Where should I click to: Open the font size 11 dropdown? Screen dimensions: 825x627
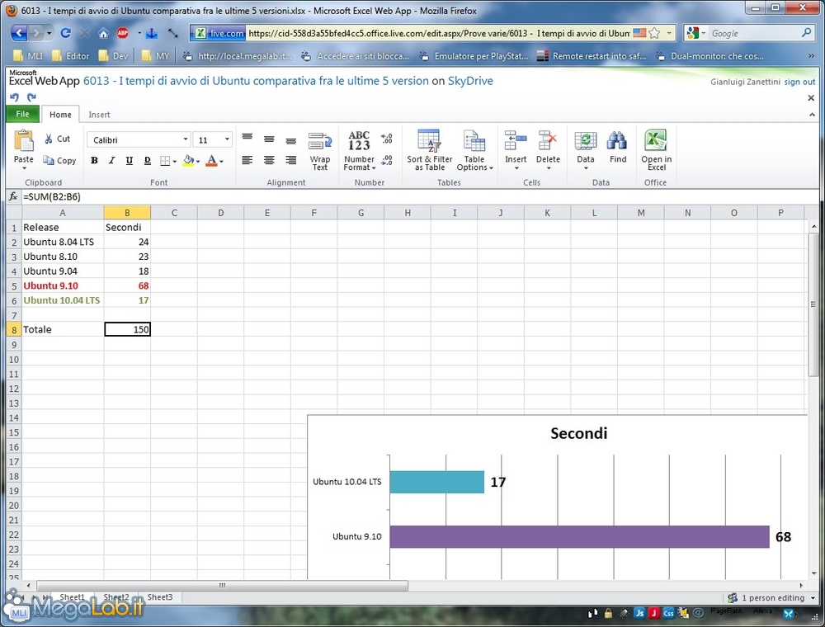[227, 139]
